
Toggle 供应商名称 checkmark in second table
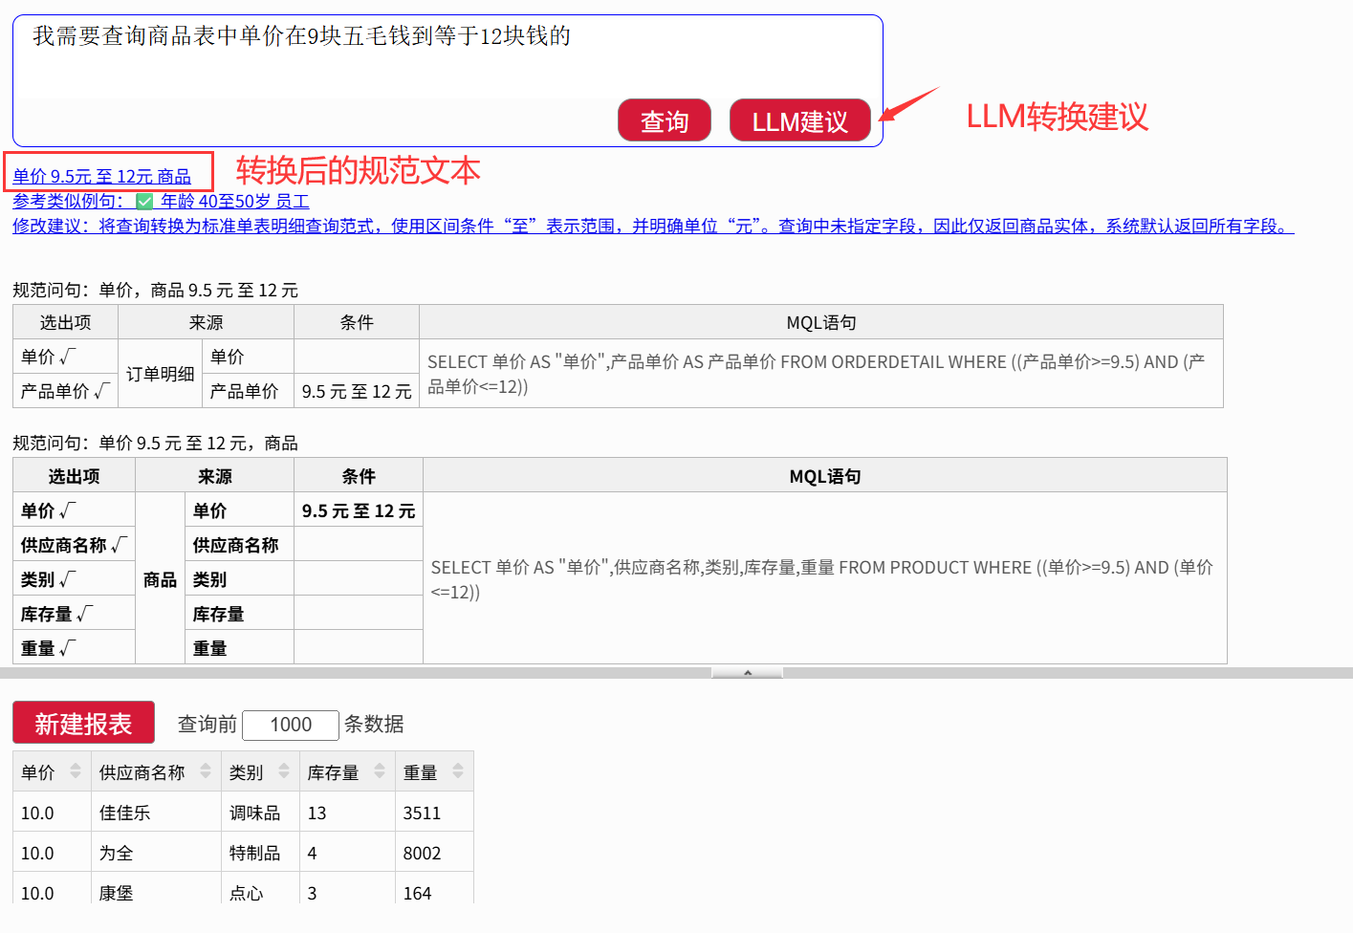[119, 545]
